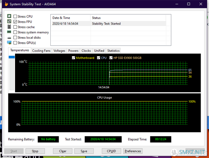The width and height of the screenshot is (209, 158).
Task: Open the Statistics tab
Action: [x=113, y=51]
